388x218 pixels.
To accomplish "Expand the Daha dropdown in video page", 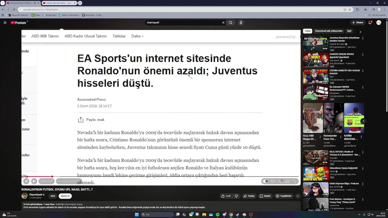I will (x=137, y=36).
